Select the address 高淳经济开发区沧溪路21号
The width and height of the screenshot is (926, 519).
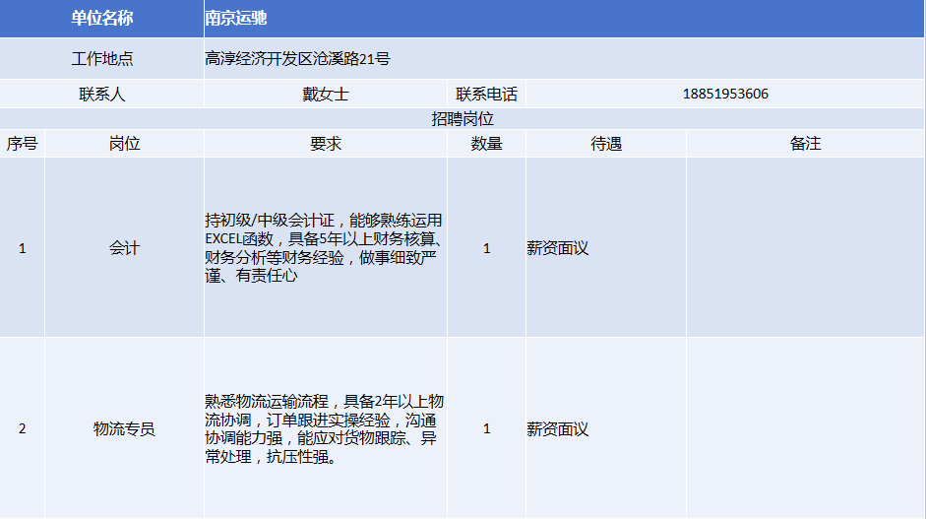[297, 59]
